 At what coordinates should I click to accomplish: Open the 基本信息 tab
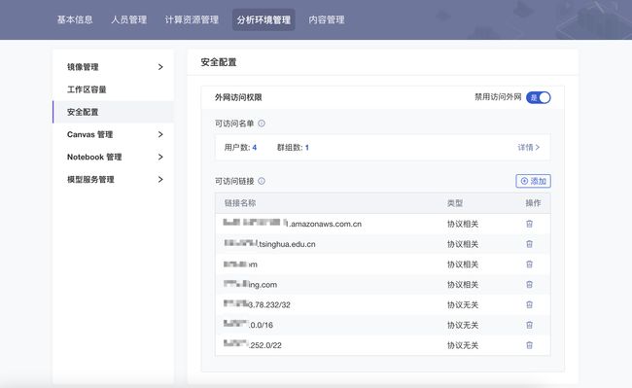(75, 19)
